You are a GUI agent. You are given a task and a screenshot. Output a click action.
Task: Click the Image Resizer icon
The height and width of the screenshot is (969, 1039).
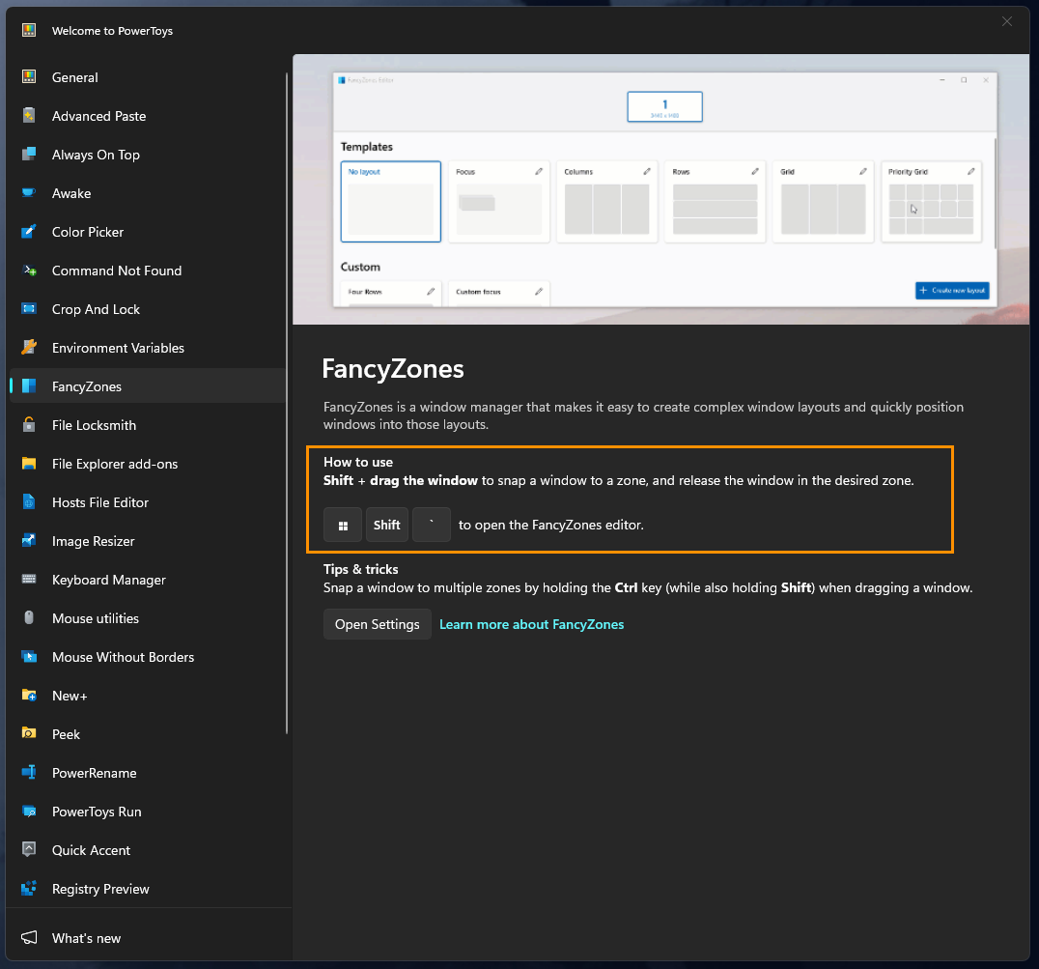29,541
